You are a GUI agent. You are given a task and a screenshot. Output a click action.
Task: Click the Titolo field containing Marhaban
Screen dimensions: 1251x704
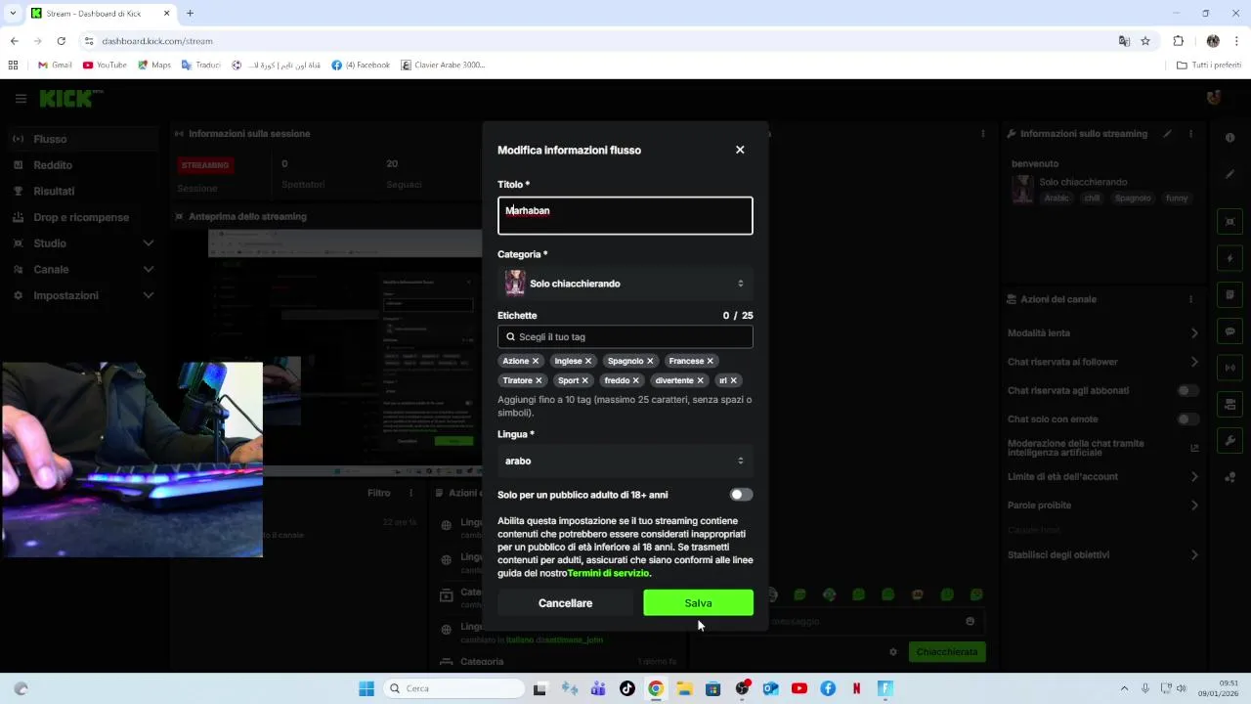click(625, 216)
